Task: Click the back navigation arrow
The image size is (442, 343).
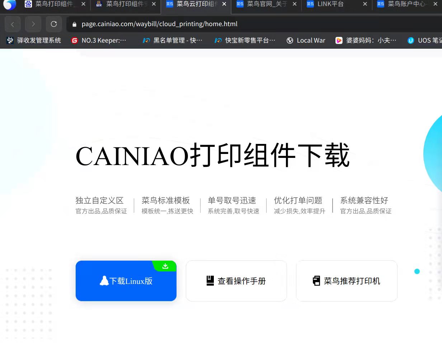Action: click(x=13, y=24)
